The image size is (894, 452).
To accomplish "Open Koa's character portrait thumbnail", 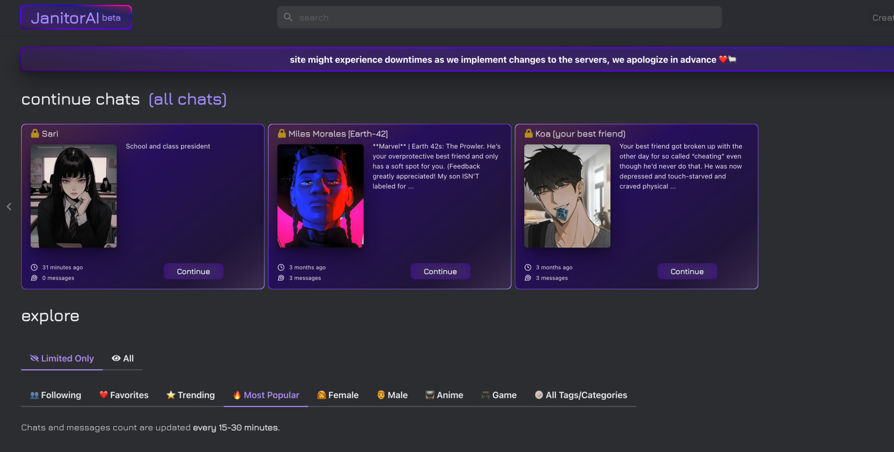I will (567, 196).
